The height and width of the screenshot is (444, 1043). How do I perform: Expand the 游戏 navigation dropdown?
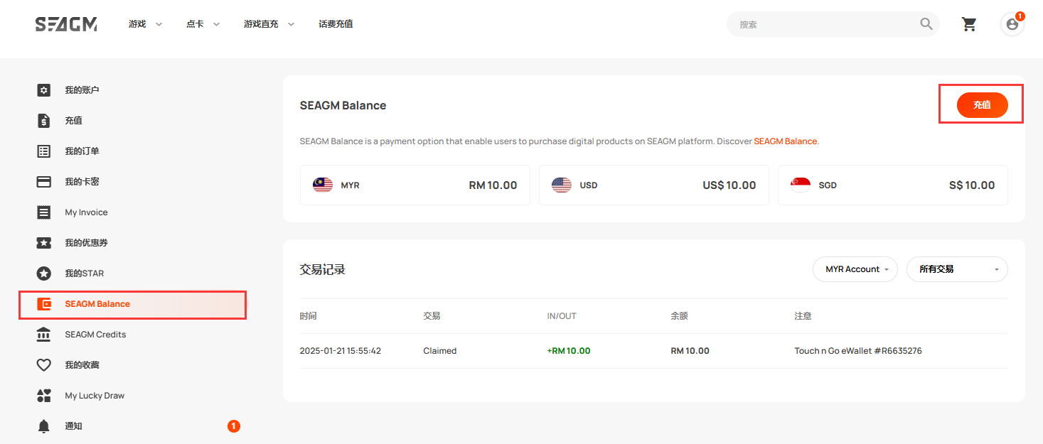[146, 24]
